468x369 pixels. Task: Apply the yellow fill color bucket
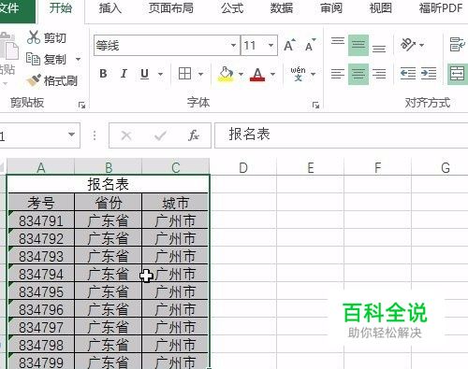[226, 74]
